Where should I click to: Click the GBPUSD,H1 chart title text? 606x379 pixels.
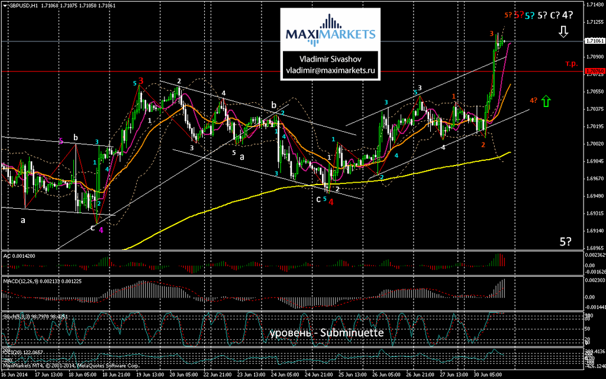pyautogui.click(x=23, y=6)
